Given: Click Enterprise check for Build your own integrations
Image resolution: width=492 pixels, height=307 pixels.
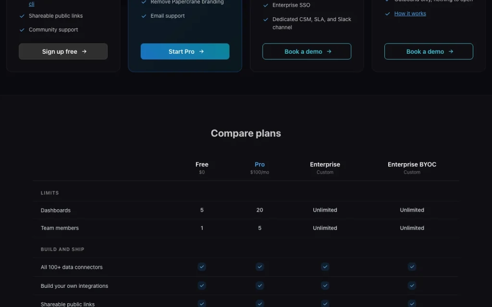Looking at the screenshot, I should click(325, 285).
